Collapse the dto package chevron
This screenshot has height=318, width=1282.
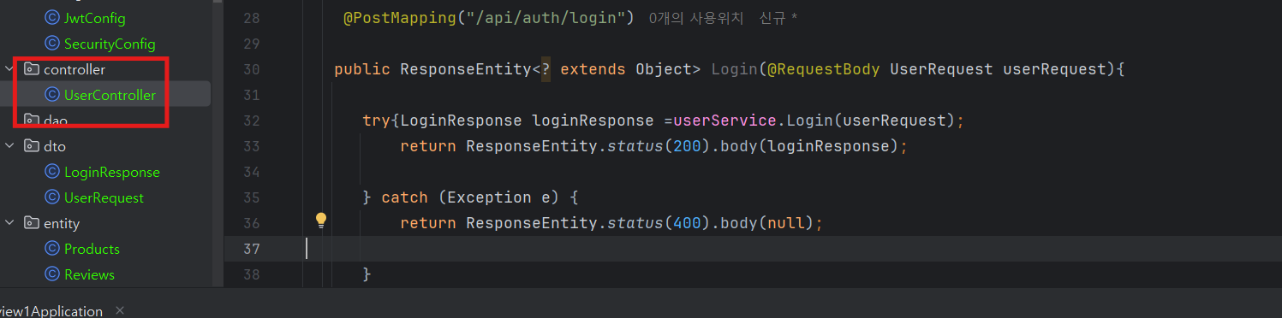point(9,146)
